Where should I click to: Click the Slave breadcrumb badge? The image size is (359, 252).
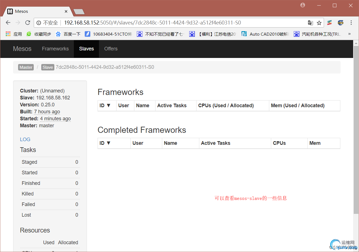[x=48, y=67]
